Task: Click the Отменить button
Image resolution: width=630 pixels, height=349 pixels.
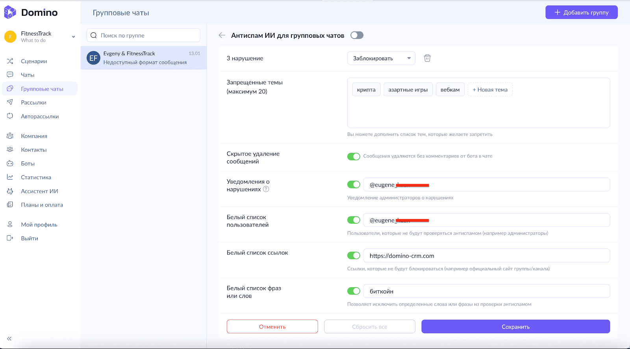Action: coord(272,327)
